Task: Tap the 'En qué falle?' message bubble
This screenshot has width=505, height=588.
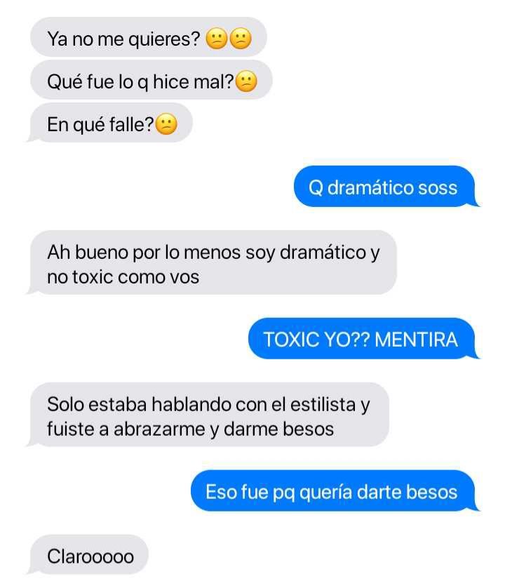Action: pos(111,123)
